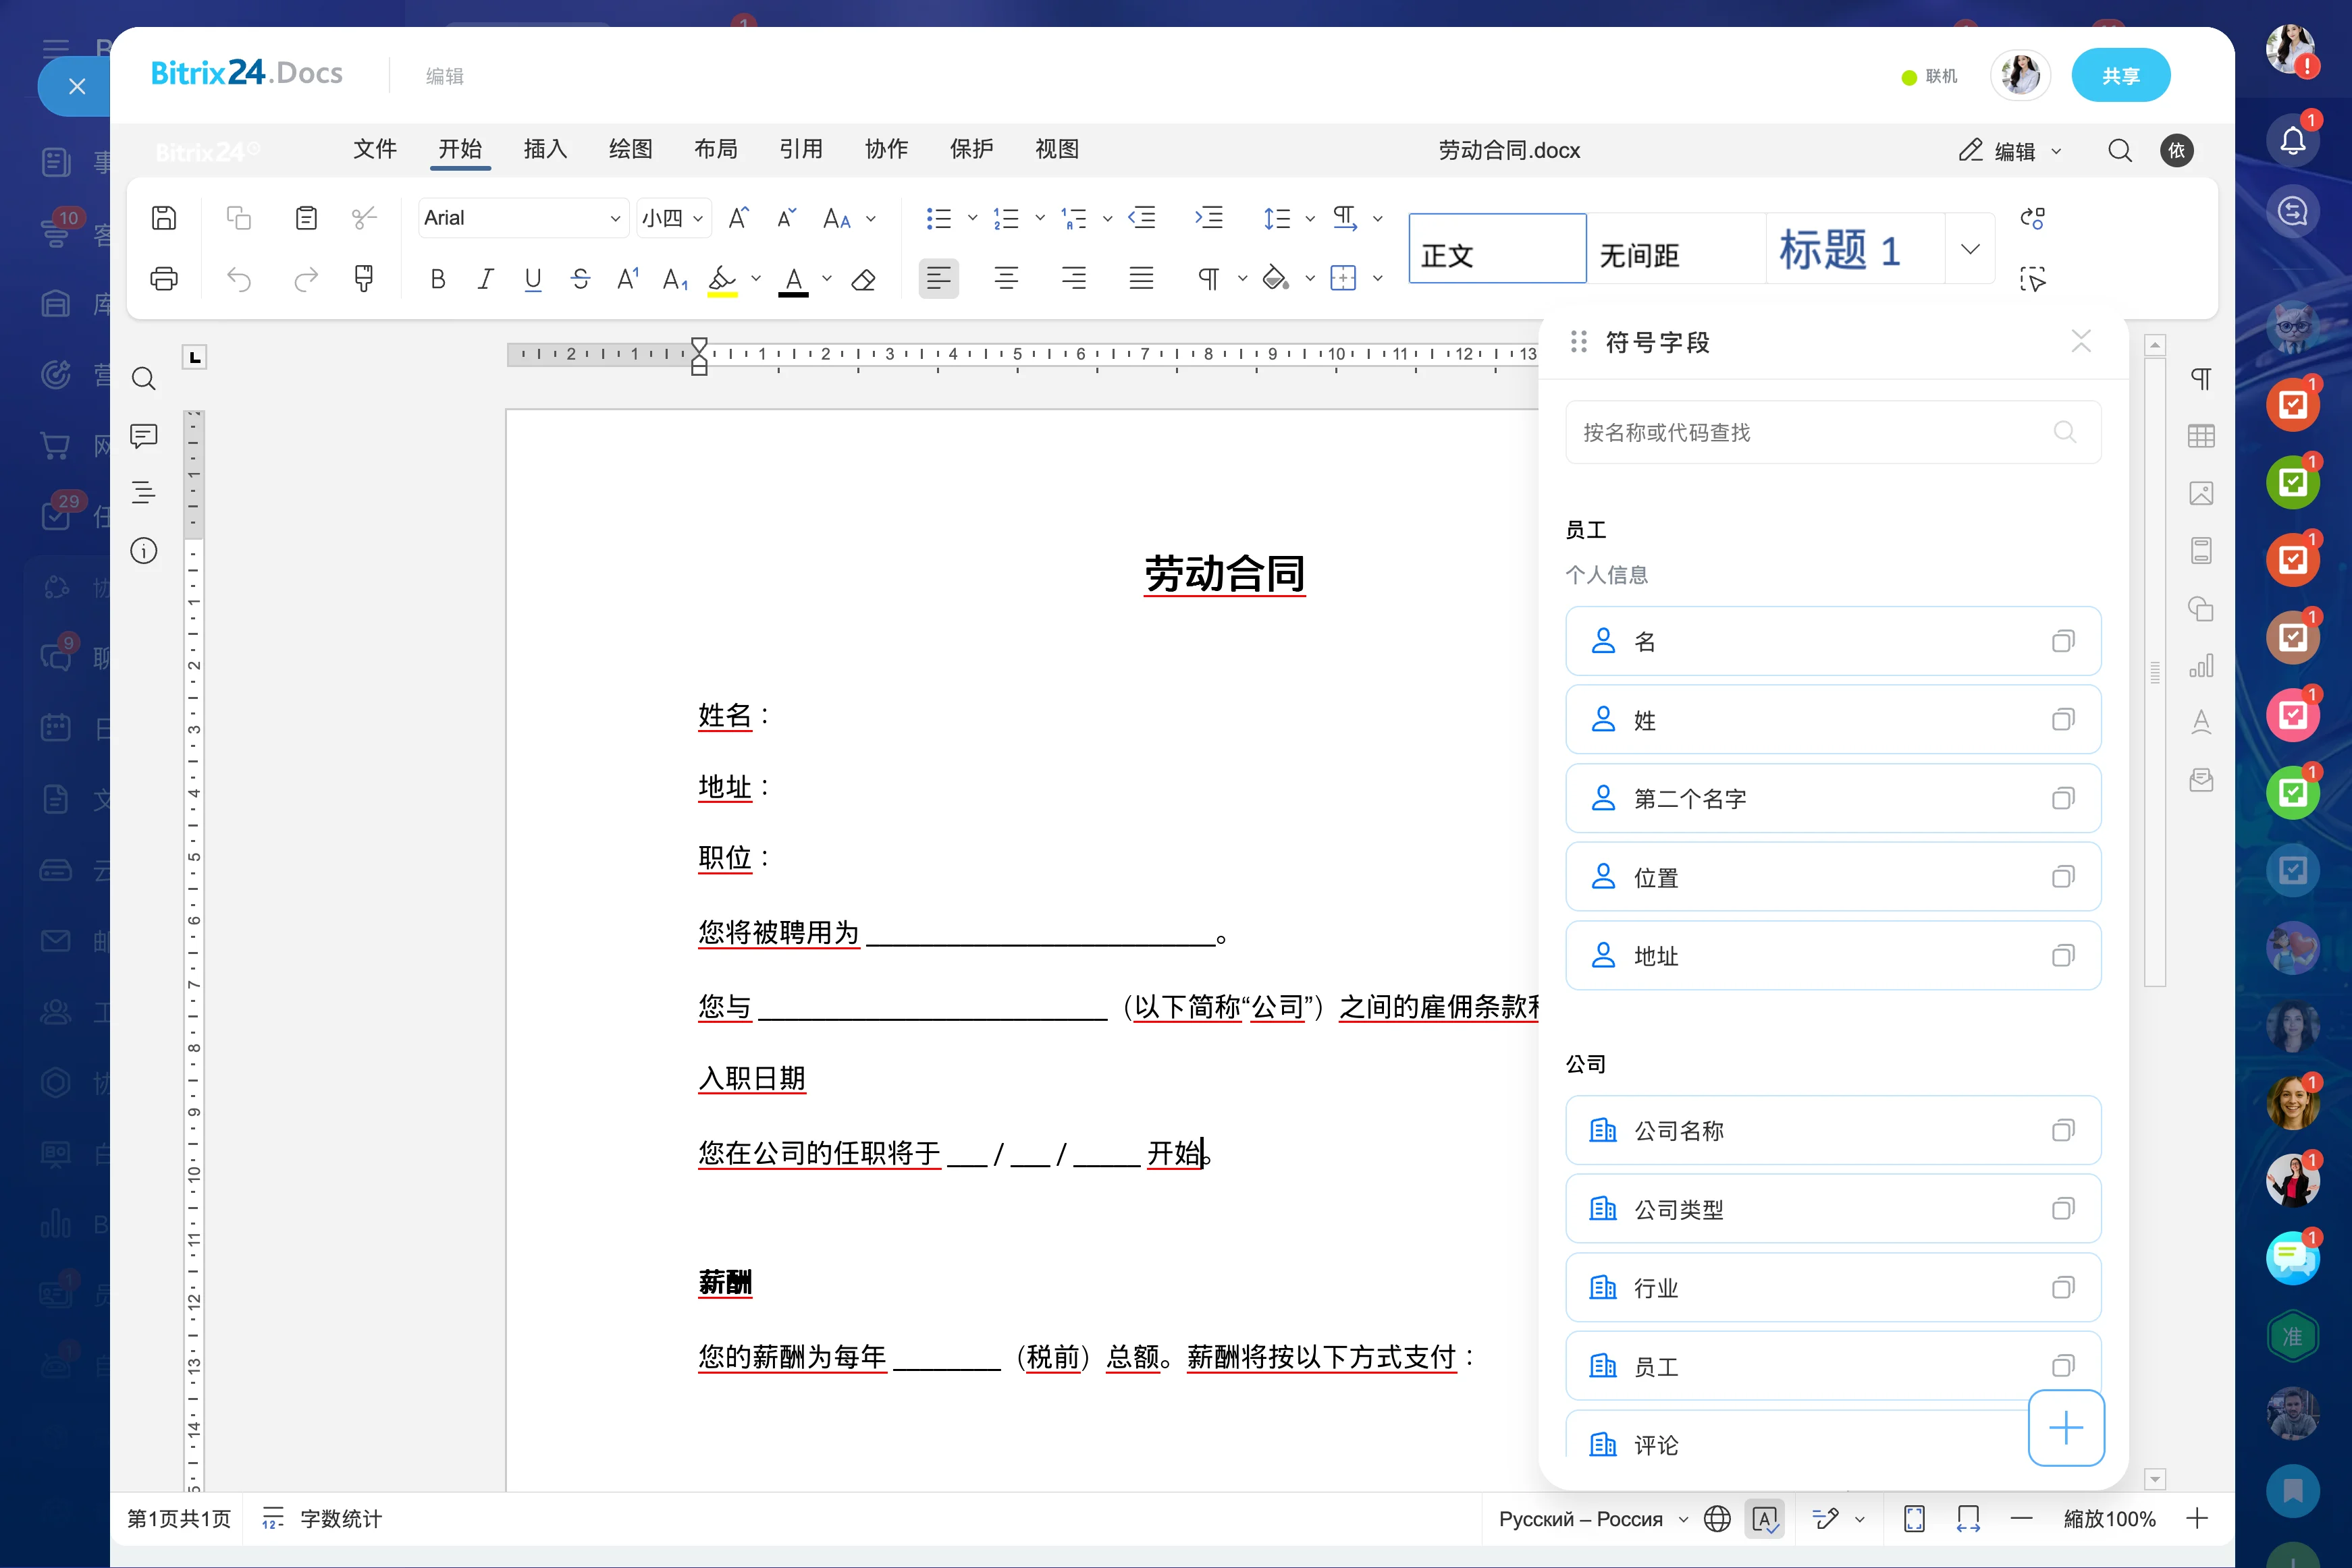Open the 文件 menu
Image resolution: width=2352 pixels, height=1568 pixels.
(x=375, y=149)
